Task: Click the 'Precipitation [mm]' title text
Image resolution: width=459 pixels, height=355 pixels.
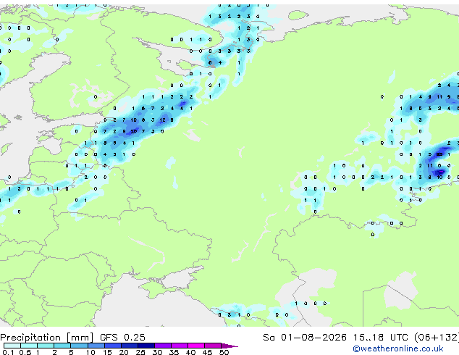Action: 47,338
